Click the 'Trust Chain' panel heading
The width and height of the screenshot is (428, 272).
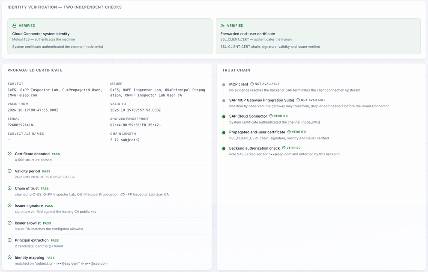[236, 70]
